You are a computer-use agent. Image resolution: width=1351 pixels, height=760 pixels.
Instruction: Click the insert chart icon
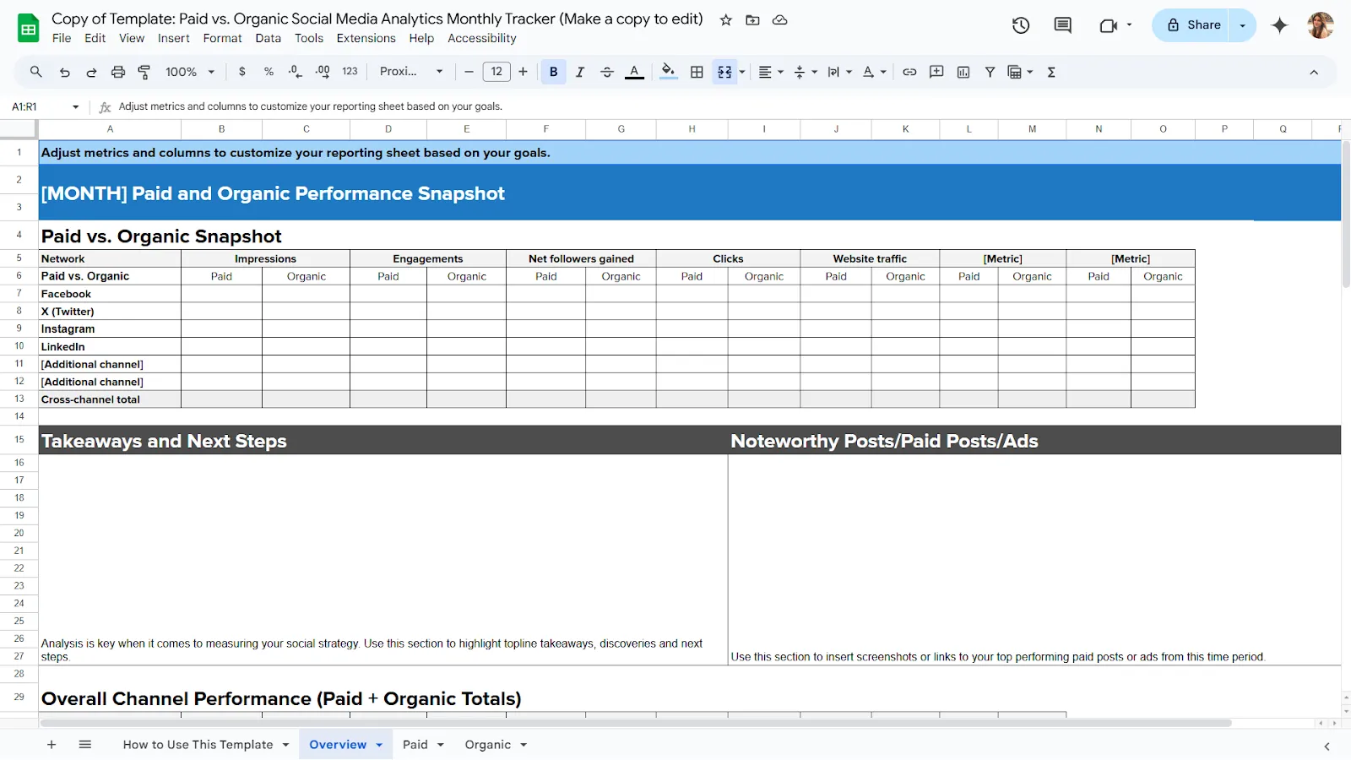(963, 72)
